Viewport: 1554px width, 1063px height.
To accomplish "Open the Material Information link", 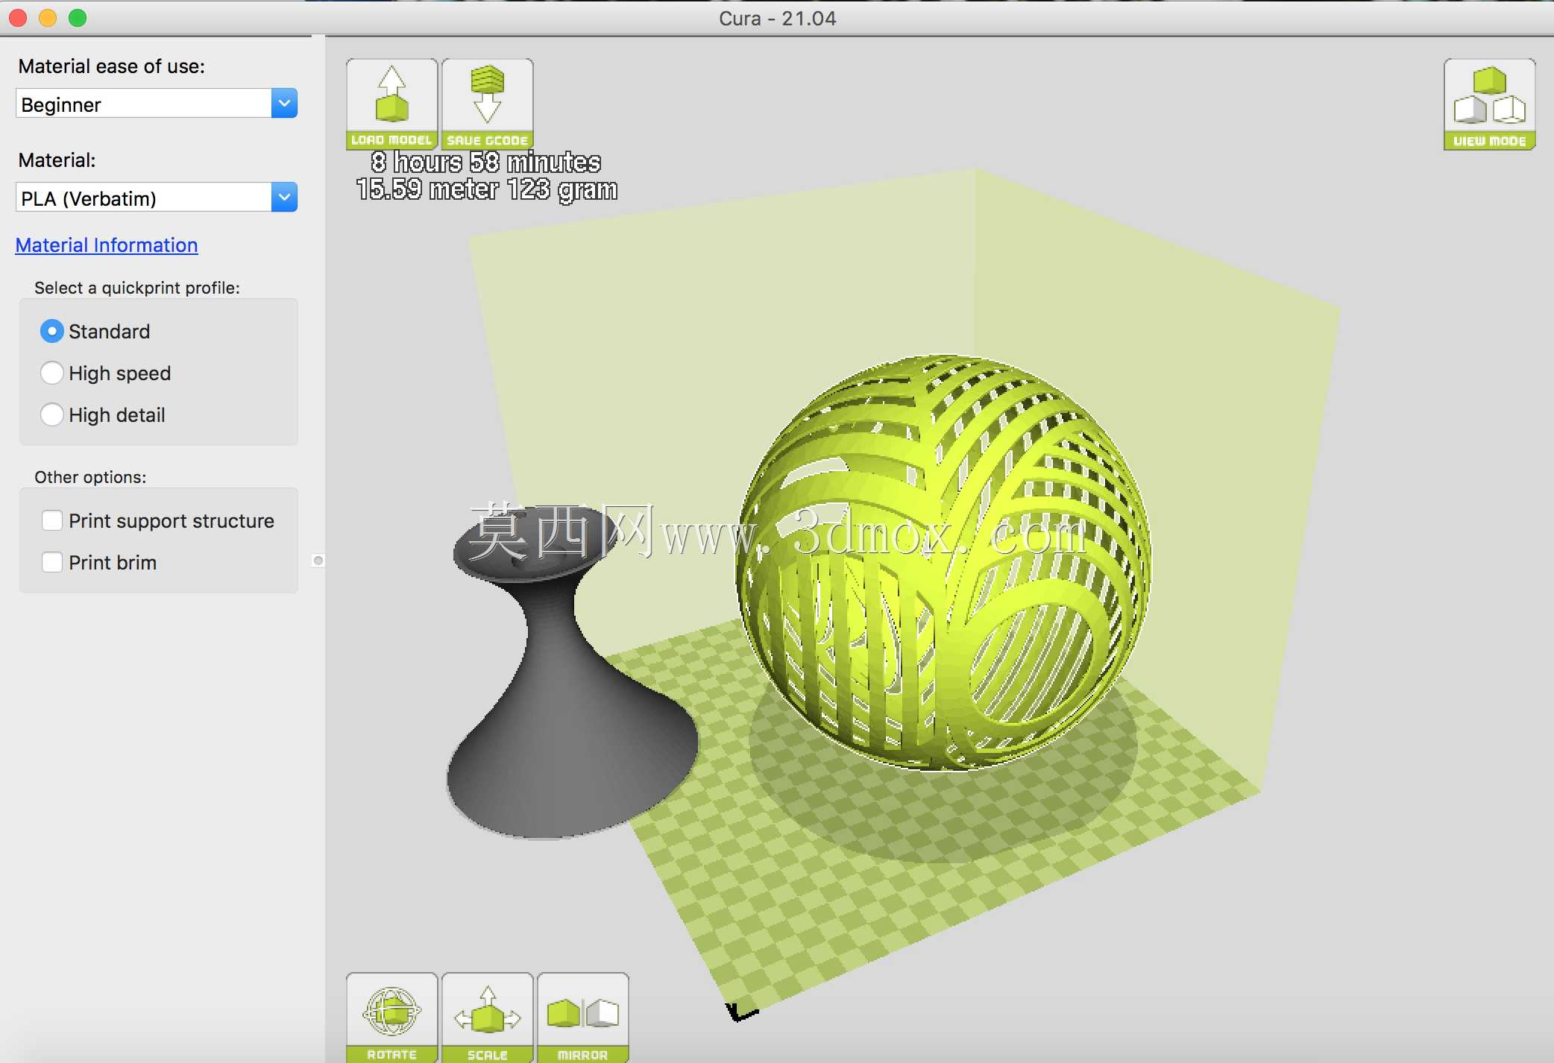I will (107, 245).
